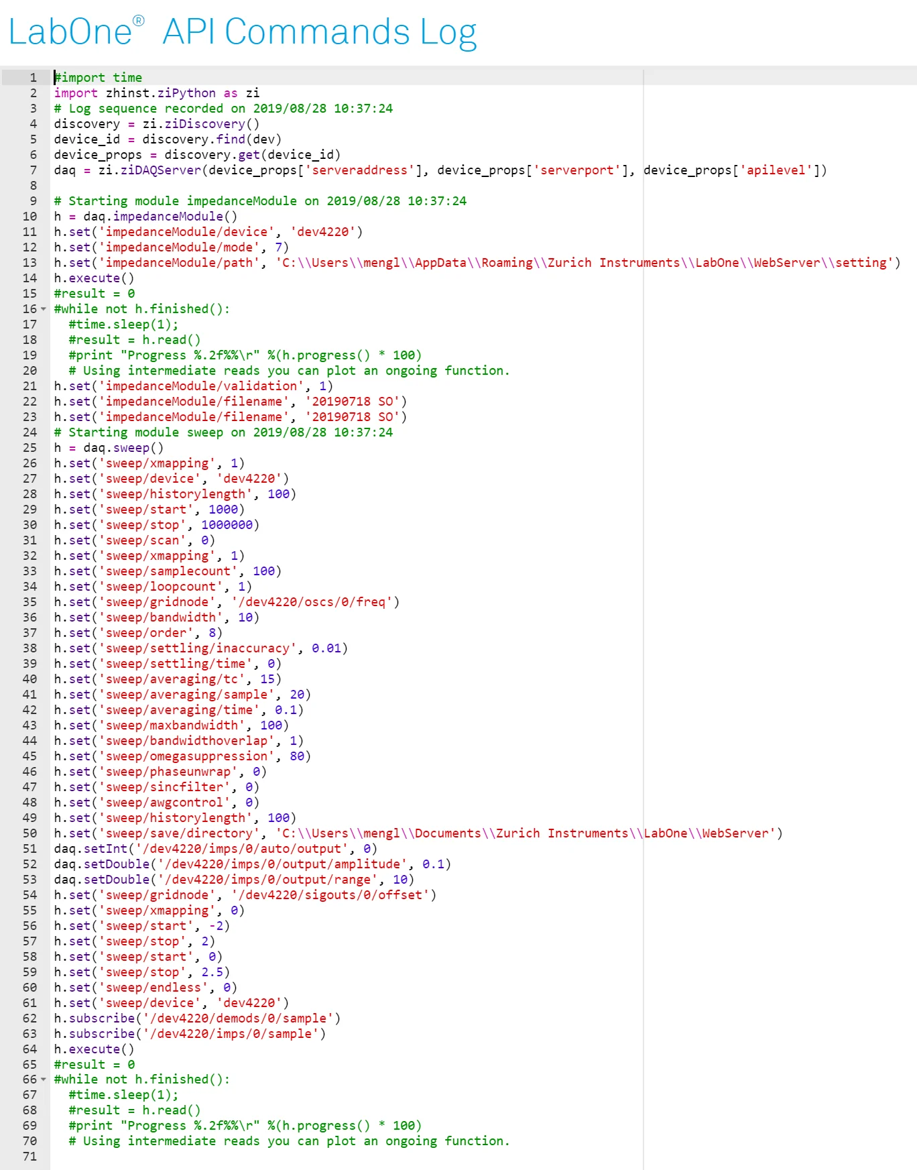
Task: Click the 'LabOne API Commands Log' heading
Action: point(243,32)
